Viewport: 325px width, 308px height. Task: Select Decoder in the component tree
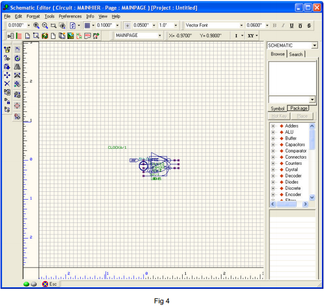[x=293, y=176]
